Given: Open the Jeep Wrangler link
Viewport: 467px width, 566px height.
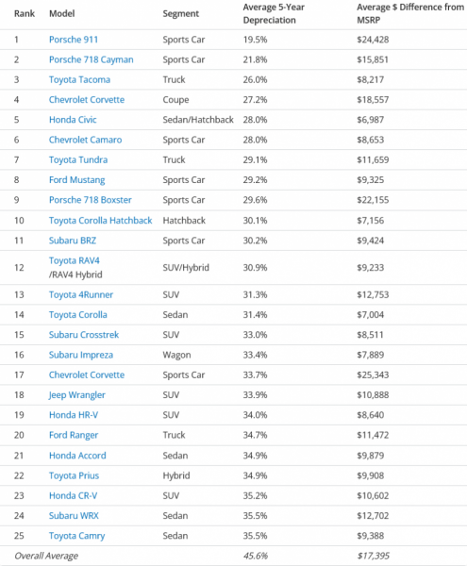Looking at the screenshot, I should (x=76, y=395).
